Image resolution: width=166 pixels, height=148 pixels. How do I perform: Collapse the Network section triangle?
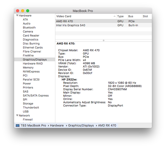point(17,115)
